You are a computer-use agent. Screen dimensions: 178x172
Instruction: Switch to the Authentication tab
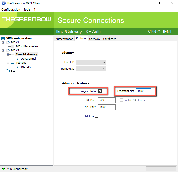pyautogui.click(x=64, y=39)
